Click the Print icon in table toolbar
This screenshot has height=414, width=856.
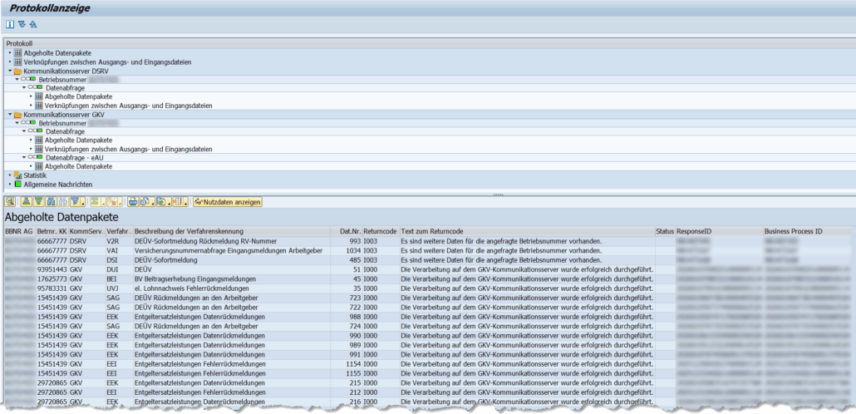[x=134, y=202]
